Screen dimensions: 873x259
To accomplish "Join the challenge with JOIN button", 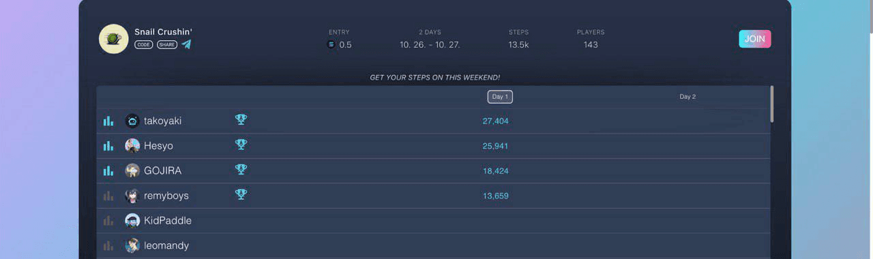I will pyautogui.click(x=754, y=39).
